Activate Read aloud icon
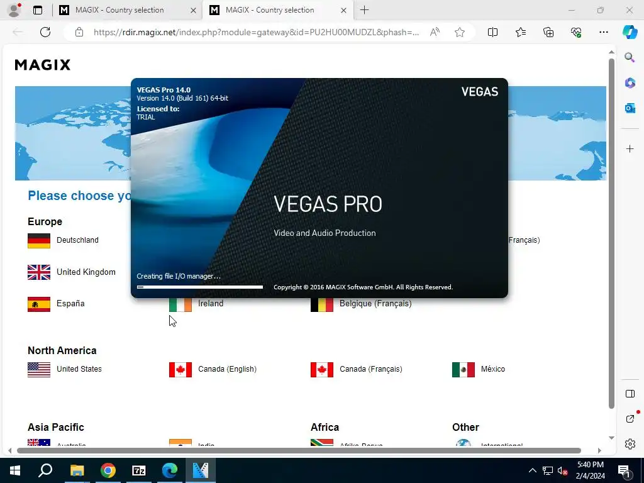This screenshot has height=483, width=644. pyautogui.click(x=435, y=32)
